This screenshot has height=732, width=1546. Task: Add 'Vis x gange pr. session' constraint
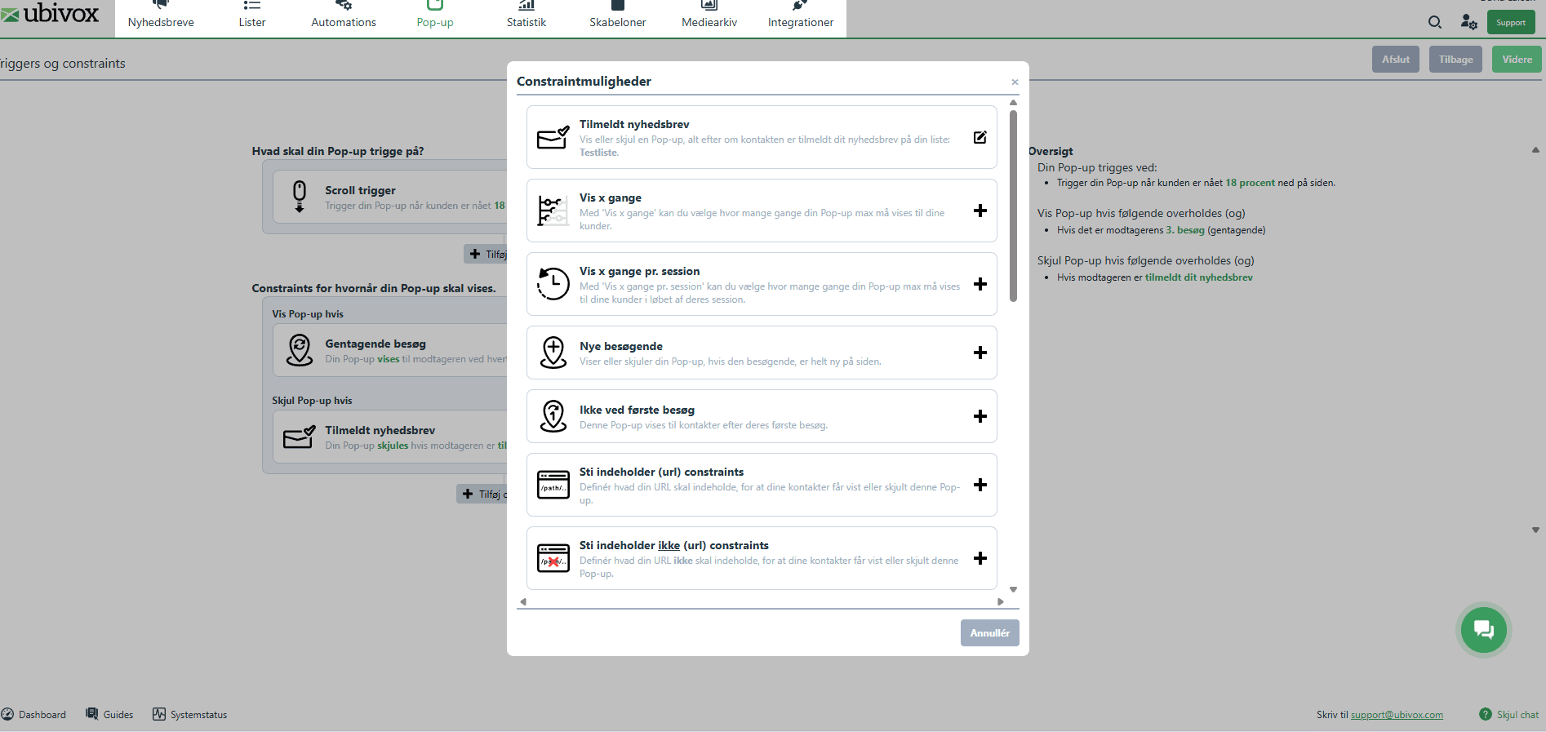[980, 284]
